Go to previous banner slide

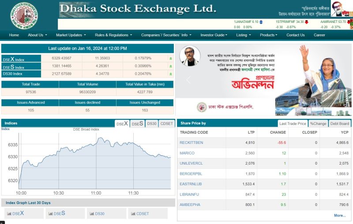[188, 80]
